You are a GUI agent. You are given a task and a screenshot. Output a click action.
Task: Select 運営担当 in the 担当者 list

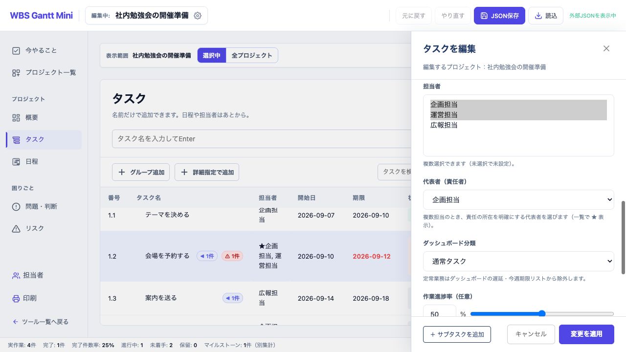[x=518, y=115]
